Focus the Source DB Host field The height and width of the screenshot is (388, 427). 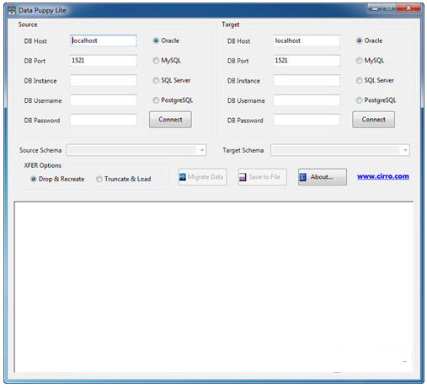104,40
